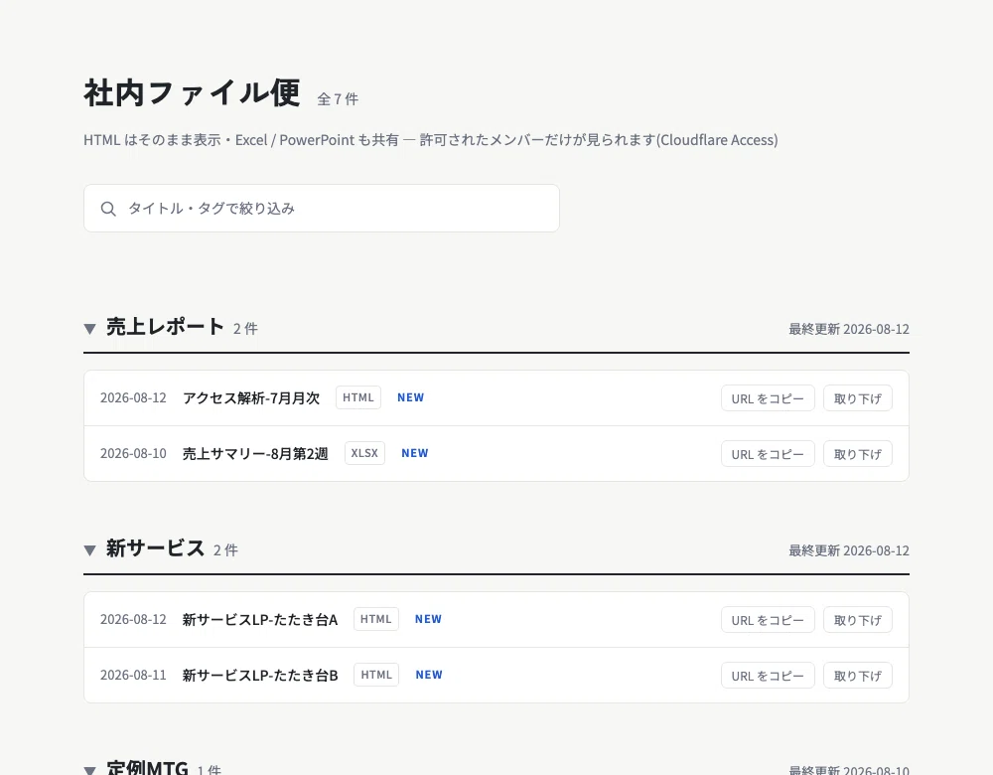Click the XLSX tag on 売上サマリー row
Screen dimensions: 993x775
pyautogui.click(x=364, y=453)
